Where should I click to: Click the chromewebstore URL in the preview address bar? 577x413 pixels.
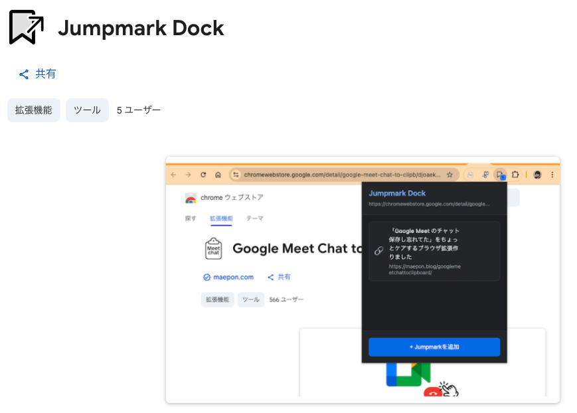coord(342,175)
